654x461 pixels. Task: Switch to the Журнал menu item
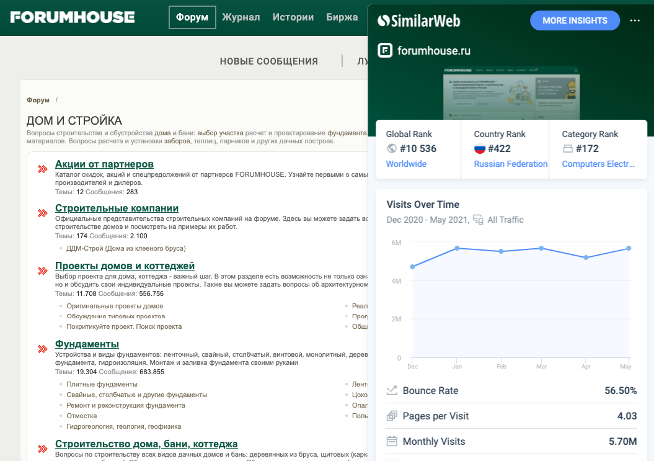pos(241,17)
